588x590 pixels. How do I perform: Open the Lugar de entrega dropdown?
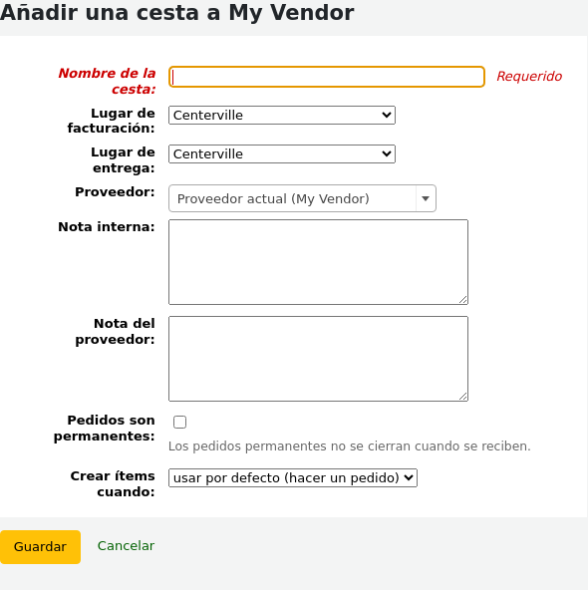click(x=282, y=153)
